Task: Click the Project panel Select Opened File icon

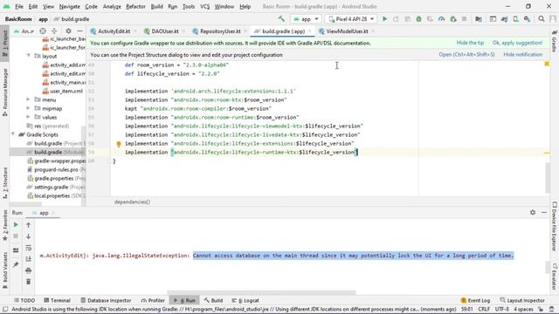Action: (x=43, y=31)
